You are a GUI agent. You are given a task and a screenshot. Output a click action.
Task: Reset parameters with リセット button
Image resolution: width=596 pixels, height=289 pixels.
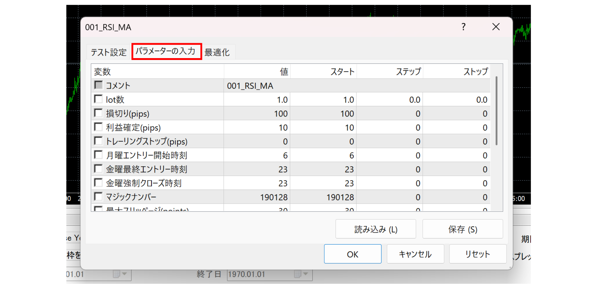point(477,254)
